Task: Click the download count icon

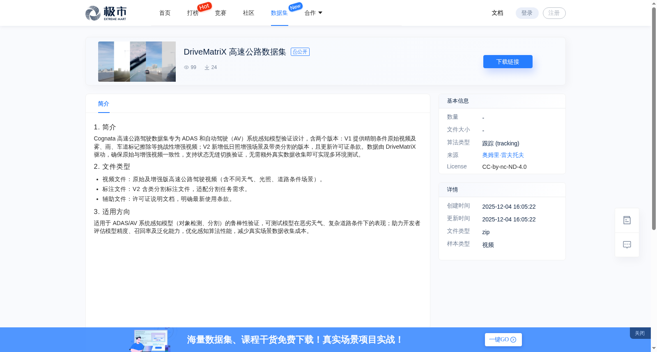Action: coord(207,67)
